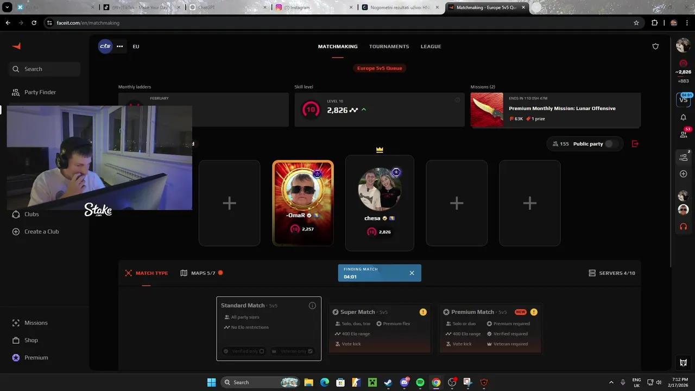Click the plus icon in right sidebar

pyautogui.click(x=683, y=174)
